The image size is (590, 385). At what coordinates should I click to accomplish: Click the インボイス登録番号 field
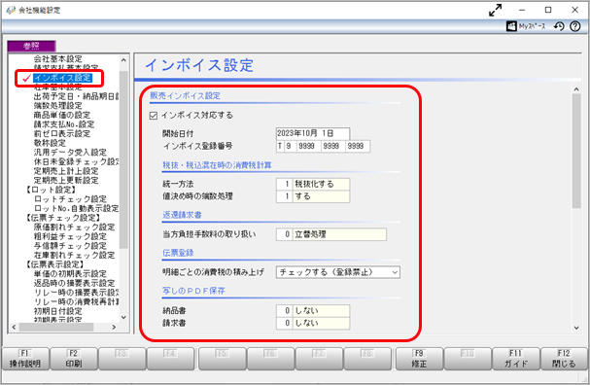pos(323,146)
